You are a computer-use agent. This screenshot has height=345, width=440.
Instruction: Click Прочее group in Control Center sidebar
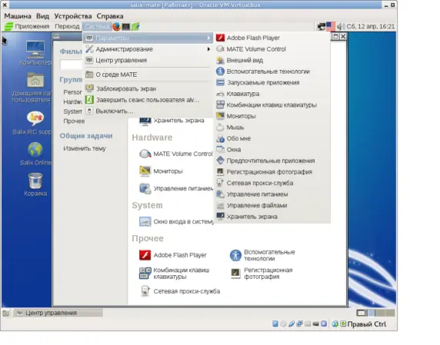(74, 121)
